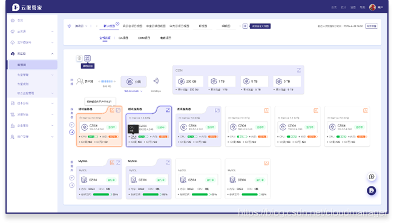The image size is (394, 224).
Task: Click the public network node button
Action: (133, 82)
